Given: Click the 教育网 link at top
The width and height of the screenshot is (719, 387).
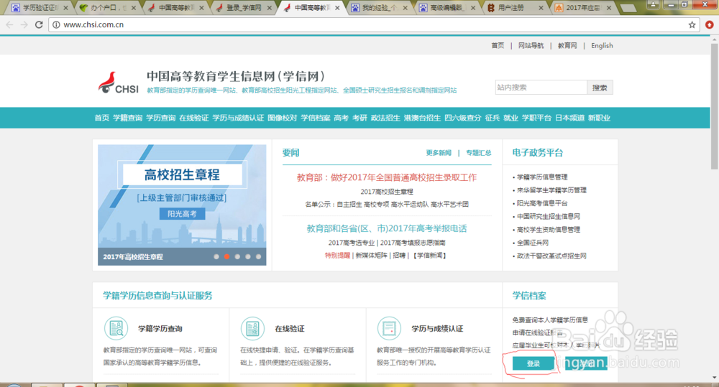Looking at the screenshot, I should (567, 46).
